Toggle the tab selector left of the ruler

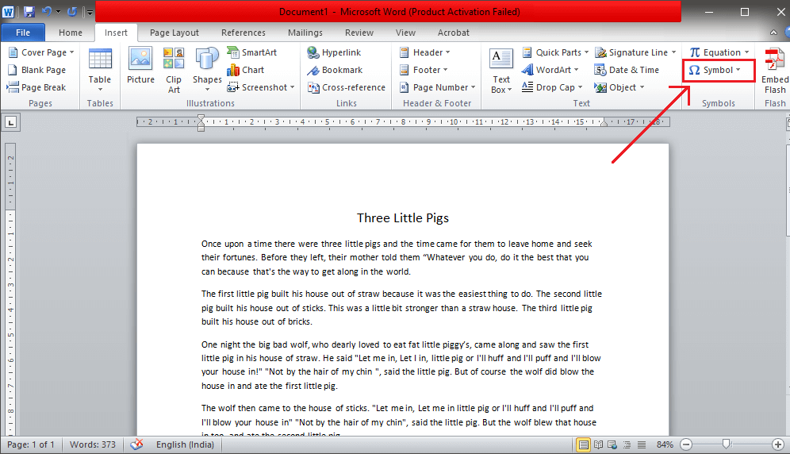11,121
